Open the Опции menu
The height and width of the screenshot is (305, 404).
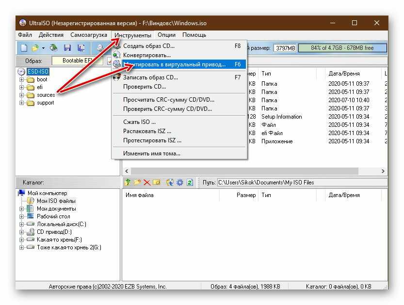(166, 35)
